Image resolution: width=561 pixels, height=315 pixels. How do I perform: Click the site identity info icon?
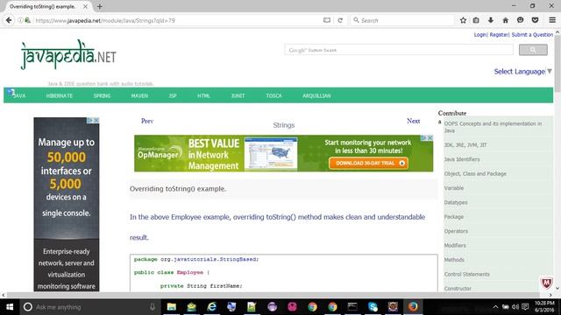click(20, 20)
